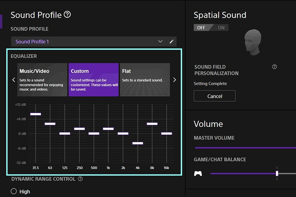
Task: Cancel sound field personalization setting
Action: click(215, 96)
